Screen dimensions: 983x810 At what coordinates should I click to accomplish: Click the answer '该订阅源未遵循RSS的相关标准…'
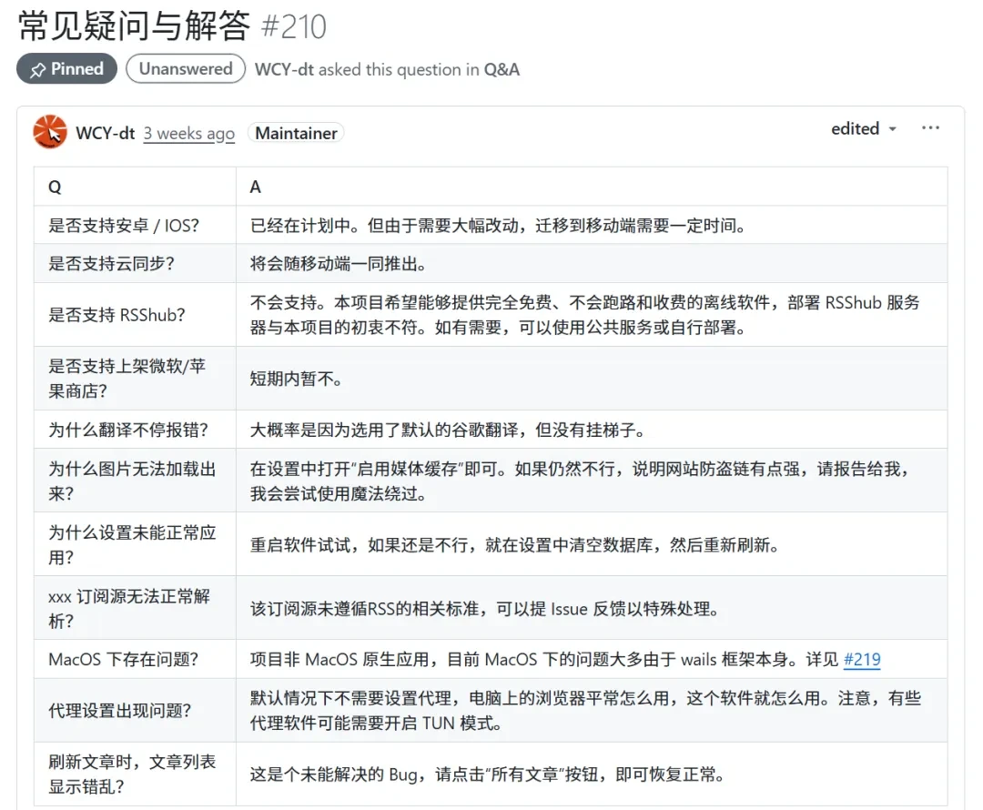484,609
